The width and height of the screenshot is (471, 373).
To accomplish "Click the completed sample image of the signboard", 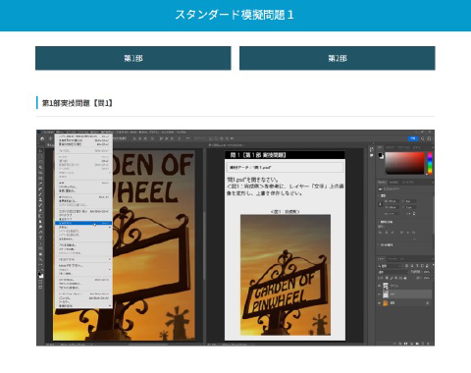I will [x=286, y=275].
